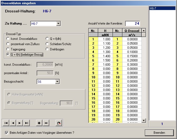Click the prozentualer Anteil value field
This screenshot has height=139, width=177.
(x=45, y=73)
